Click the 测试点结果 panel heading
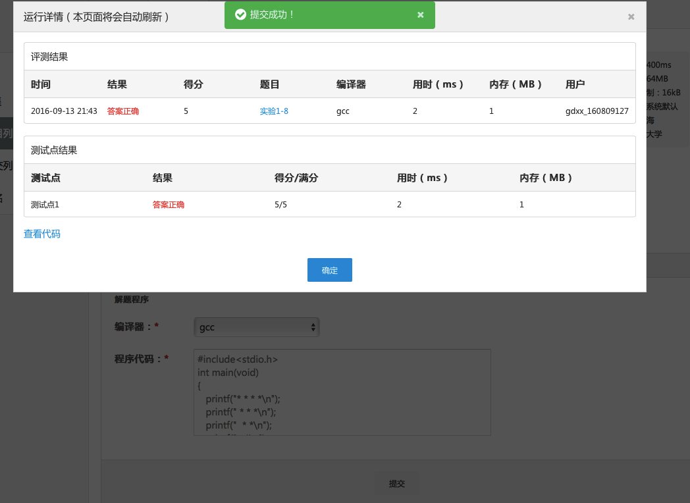 [54, 151]
